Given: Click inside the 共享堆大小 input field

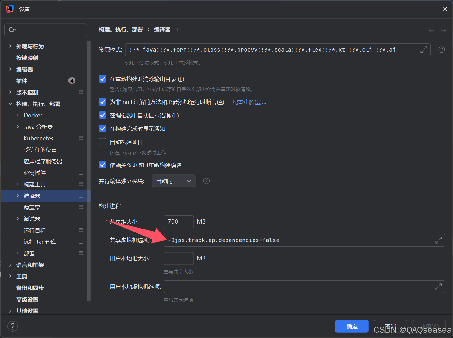Looking at the screenshot, I should 178,221.
